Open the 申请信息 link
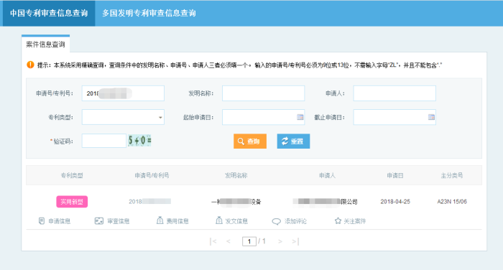The image size is (503, 270). click(60, 221)
